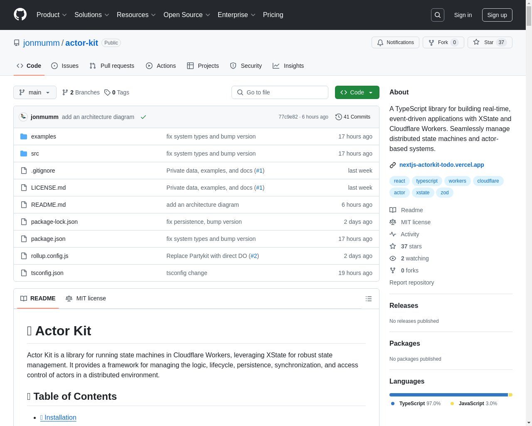
Task: Open the search magnifier icon button
Action: point(438,15)
